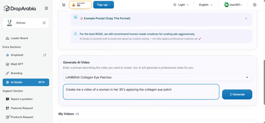Click the money bag balance icon
This screenshot has height=123, width=265.
74,5
